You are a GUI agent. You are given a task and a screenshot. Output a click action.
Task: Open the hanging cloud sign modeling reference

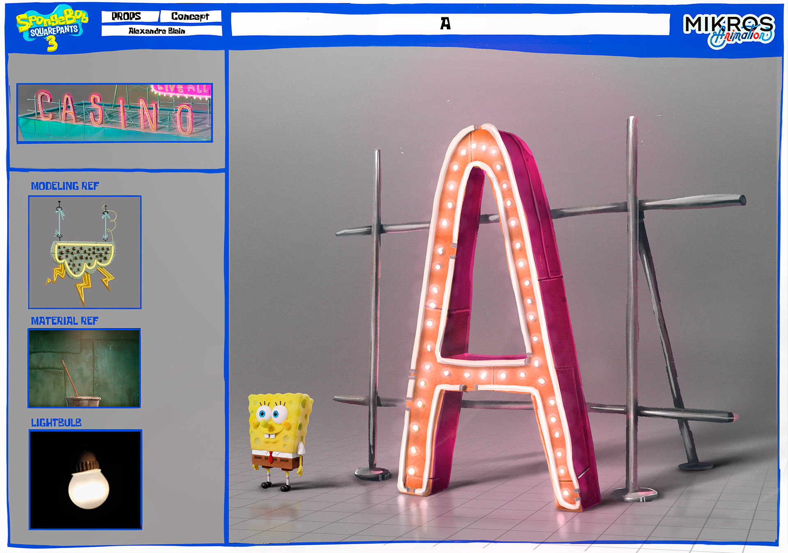pyautogui.click(x=85, y=252)
